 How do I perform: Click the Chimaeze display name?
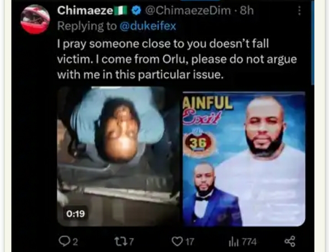click(x=85, y=11)
